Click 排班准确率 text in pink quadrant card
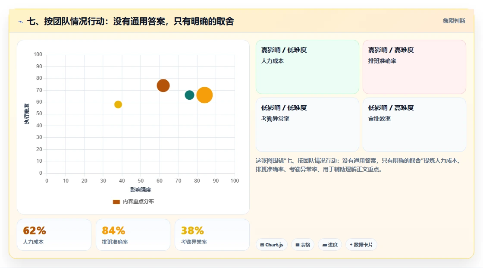483x268 pixels. pos(382,61)
